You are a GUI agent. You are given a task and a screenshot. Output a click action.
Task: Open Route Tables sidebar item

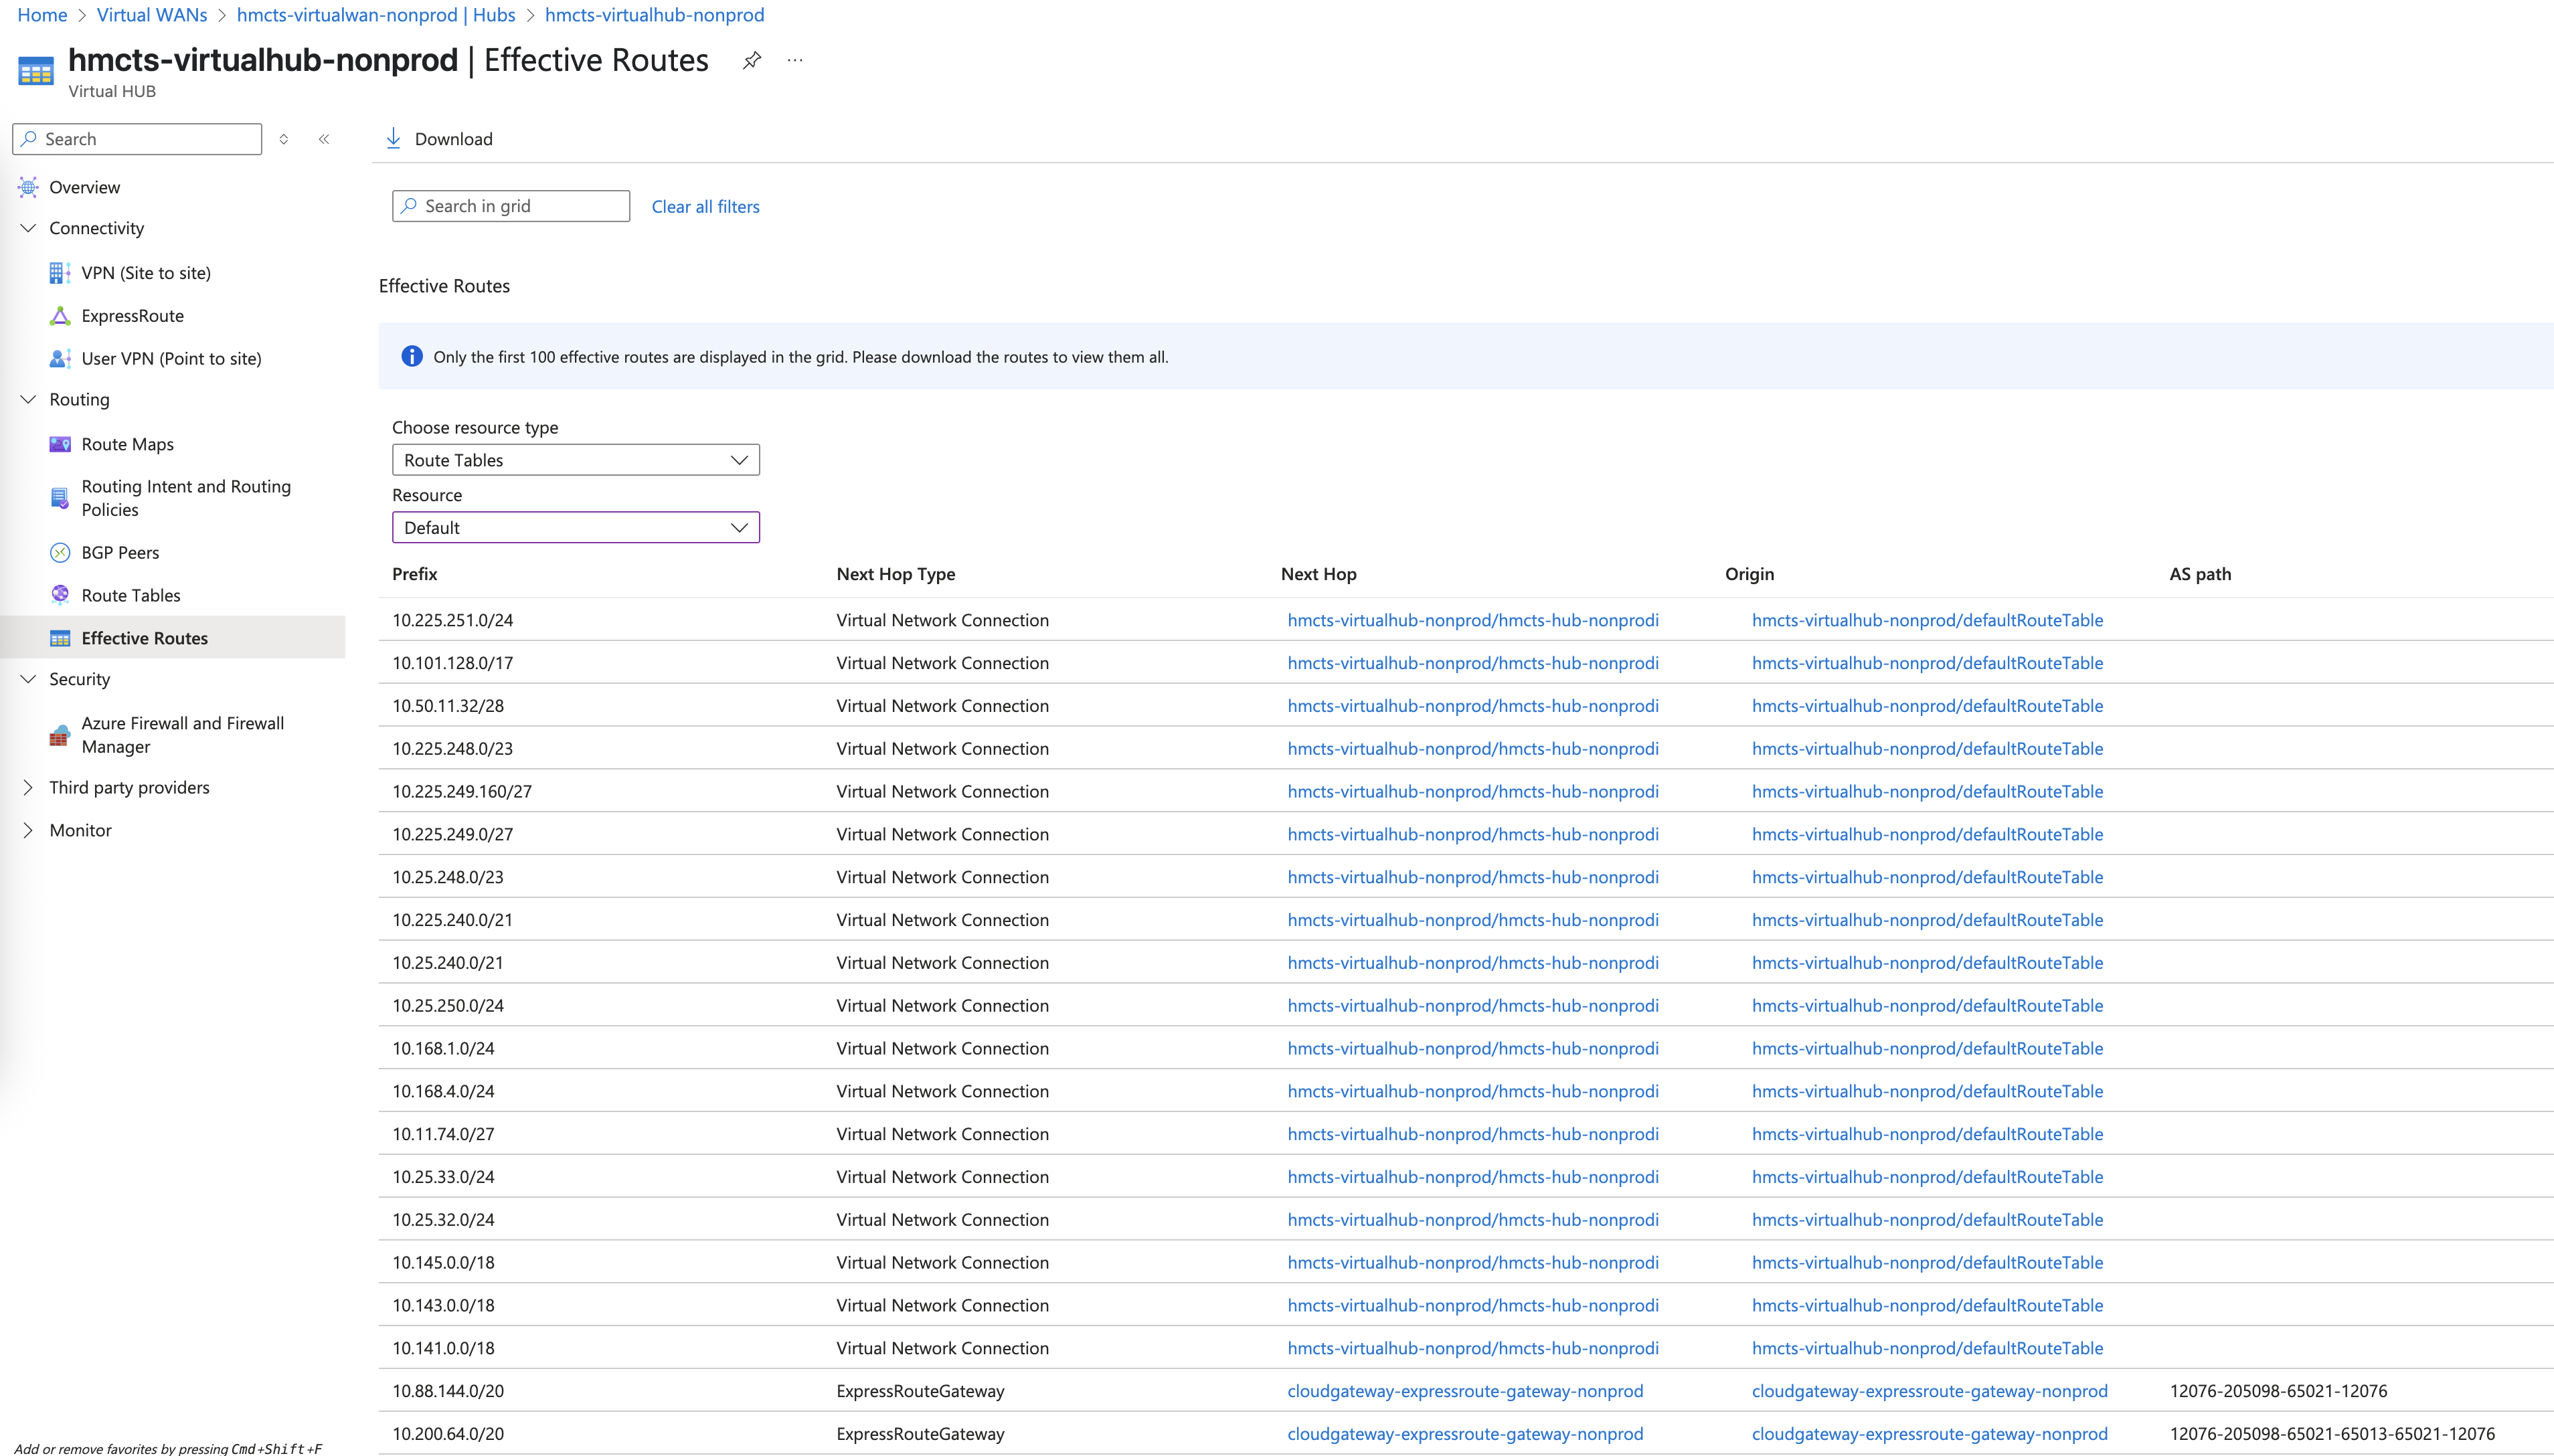[131, 595]
